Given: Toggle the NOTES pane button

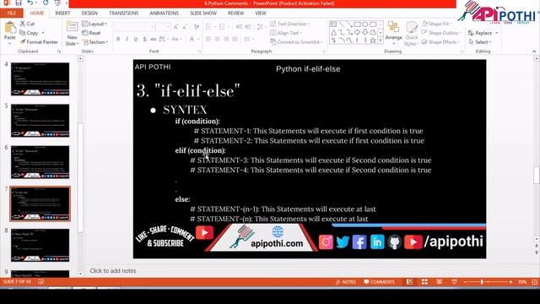Looking at the screenshot, I should click(x=345, y=282).
